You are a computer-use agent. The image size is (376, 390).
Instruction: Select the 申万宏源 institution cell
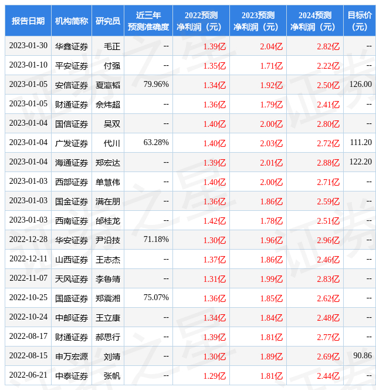pyautogui.click(x=72, y=357)
